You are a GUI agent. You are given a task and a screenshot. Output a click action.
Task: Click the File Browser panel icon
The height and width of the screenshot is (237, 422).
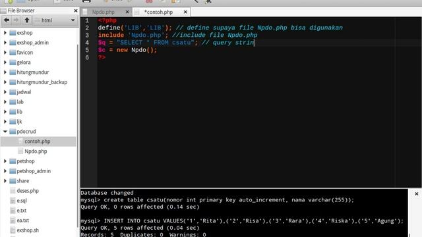click(x=3, y=11)
